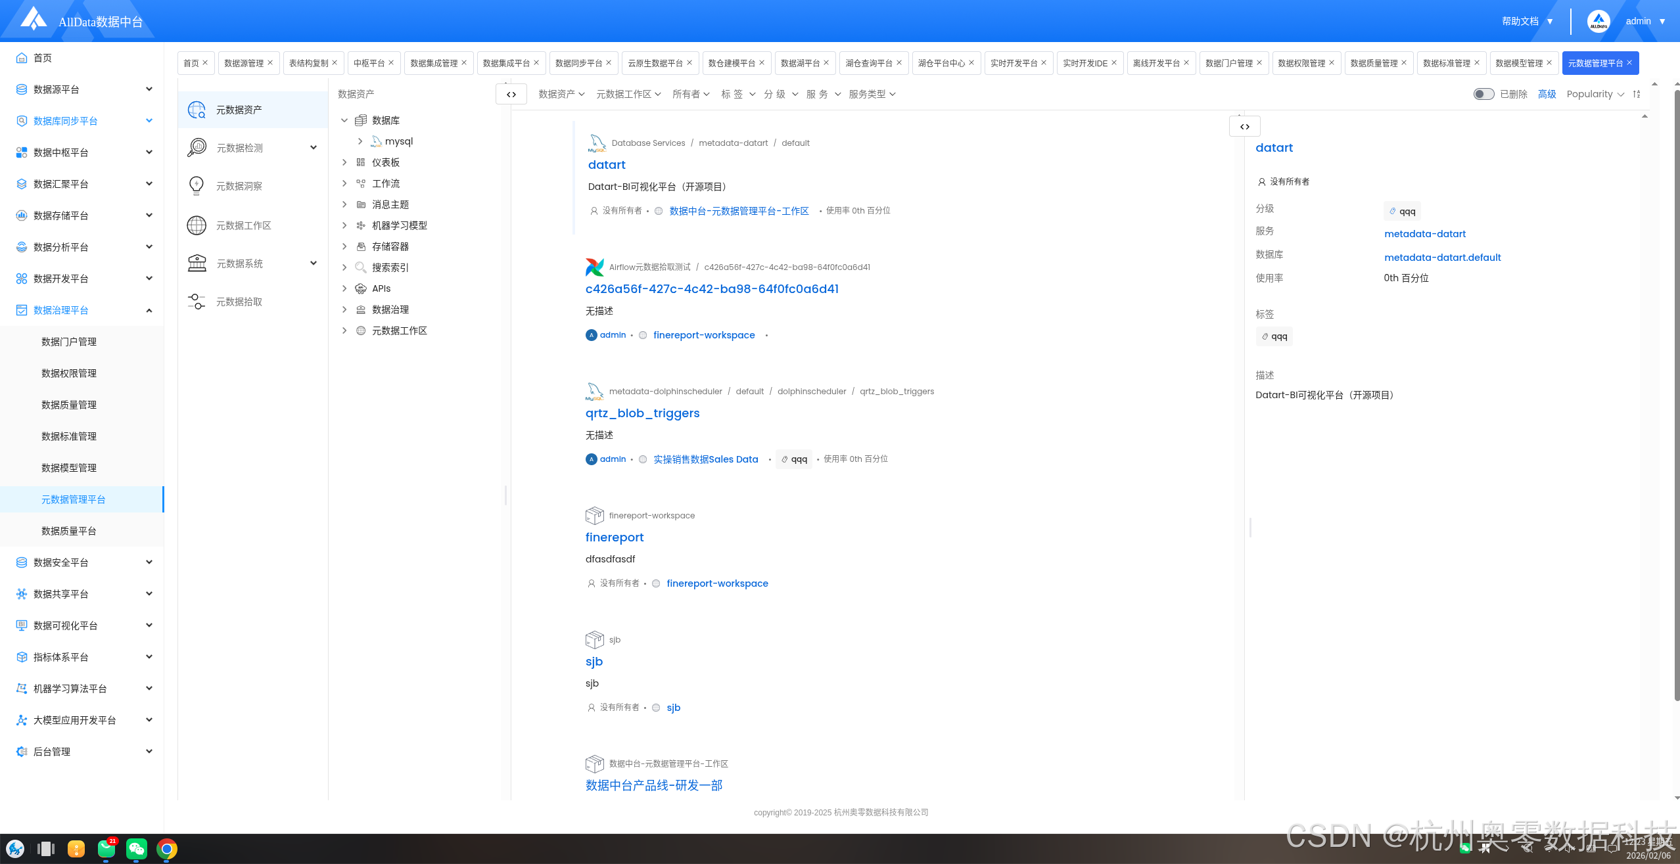Click the AllData logo in header
Screen dimensions: 1680x864
tap(33, 20)
